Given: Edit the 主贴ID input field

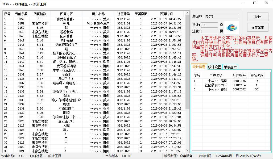Looking at the screenshot, I should click(x=222, y=16).
